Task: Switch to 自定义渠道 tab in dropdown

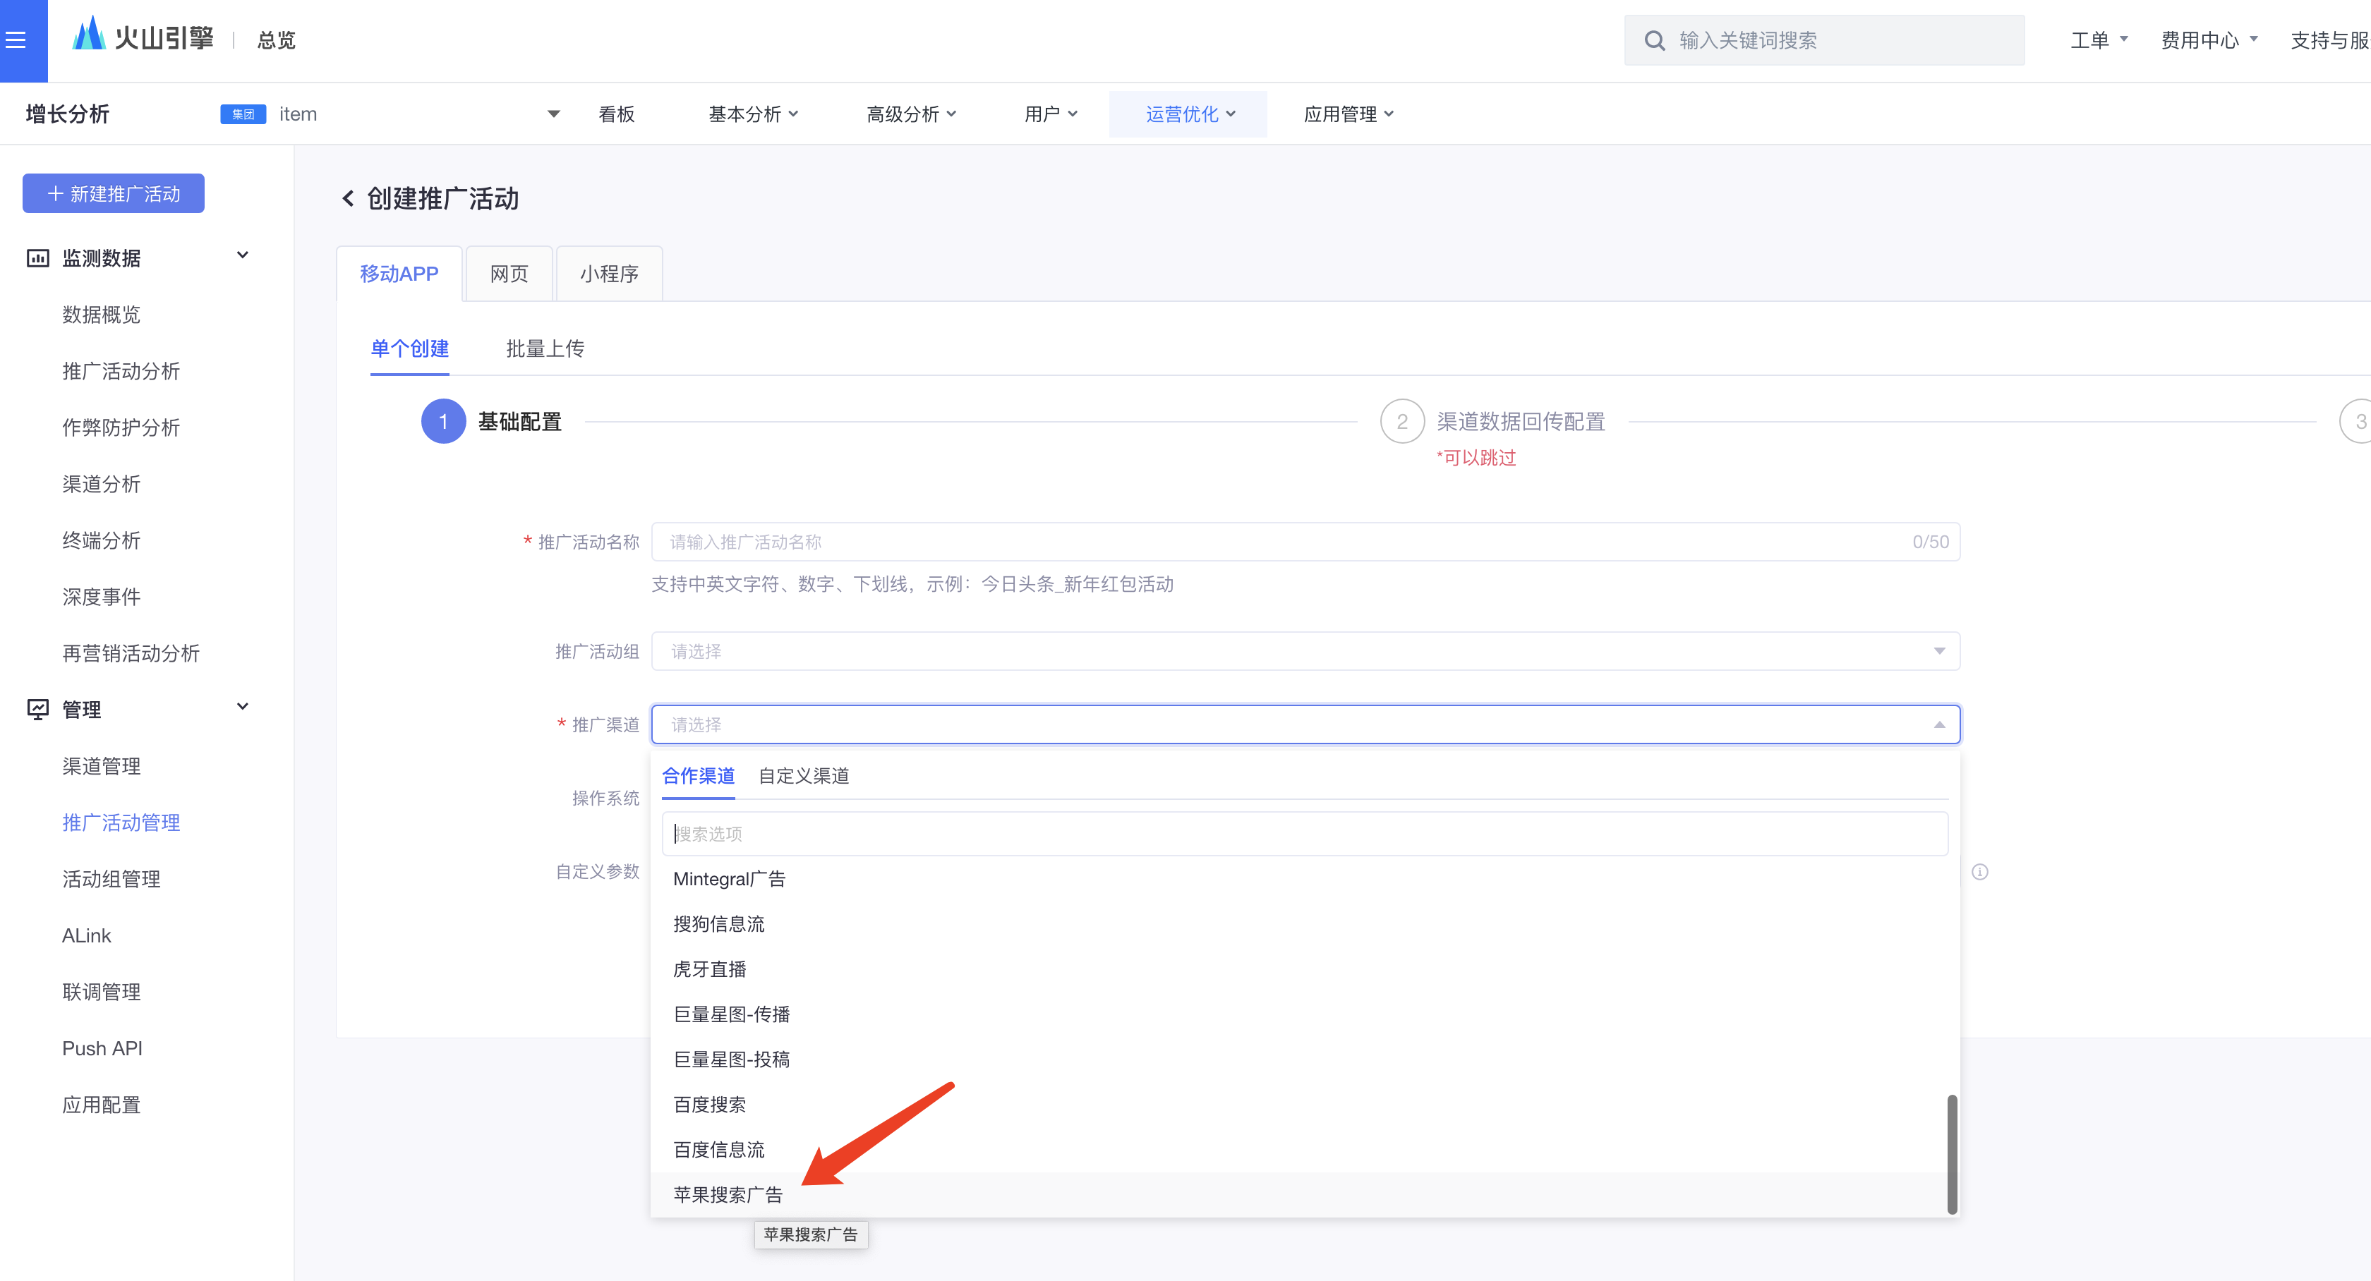Action: (804, 776)
